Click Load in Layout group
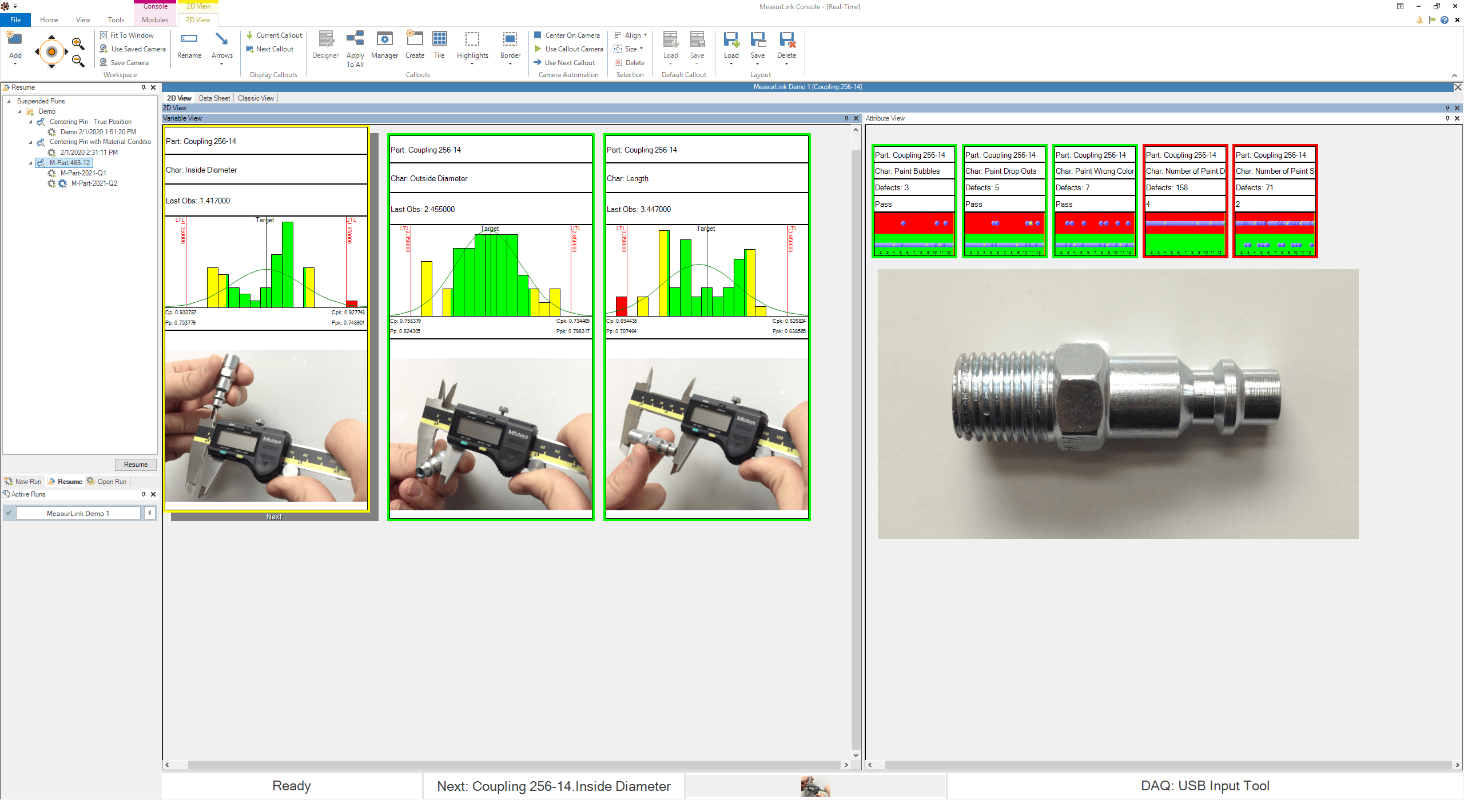 731,48
